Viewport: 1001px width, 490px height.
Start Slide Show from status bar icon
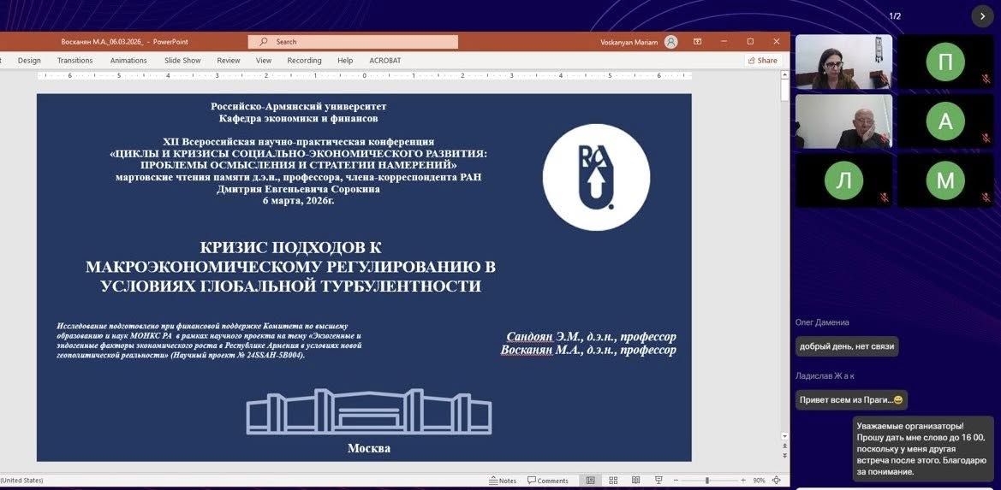click(657, 481)
